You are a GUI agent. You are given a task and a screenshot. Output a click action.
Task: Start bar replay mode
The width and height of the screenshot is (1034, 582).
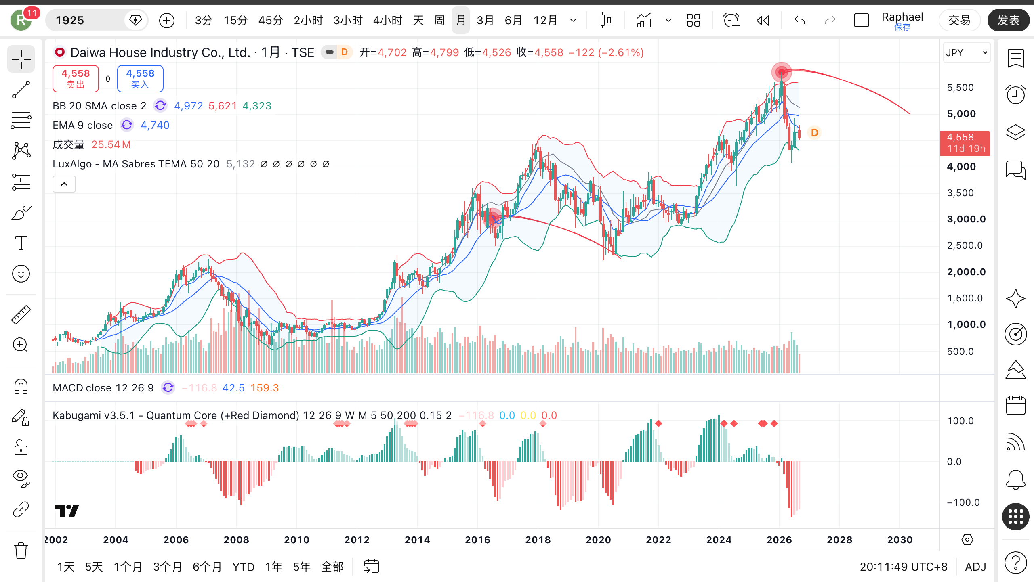(x=763, y=20)
